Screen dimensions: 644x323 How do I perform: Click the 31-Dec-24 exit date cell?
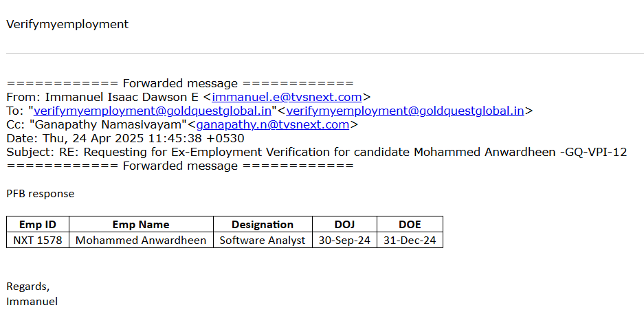pos(410,241)
